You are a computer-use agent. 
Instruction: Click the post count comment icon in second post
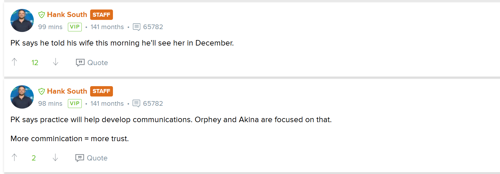[x=136, y=103]
